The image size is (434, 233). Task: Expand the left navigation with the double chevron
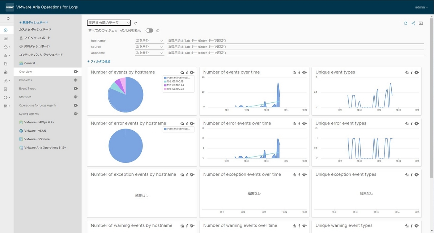(8, 18)
